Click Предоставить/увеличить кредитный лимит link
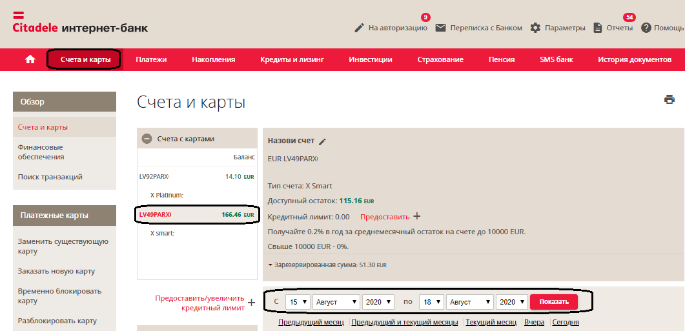 pyautogui.click(x=199, y=303)
